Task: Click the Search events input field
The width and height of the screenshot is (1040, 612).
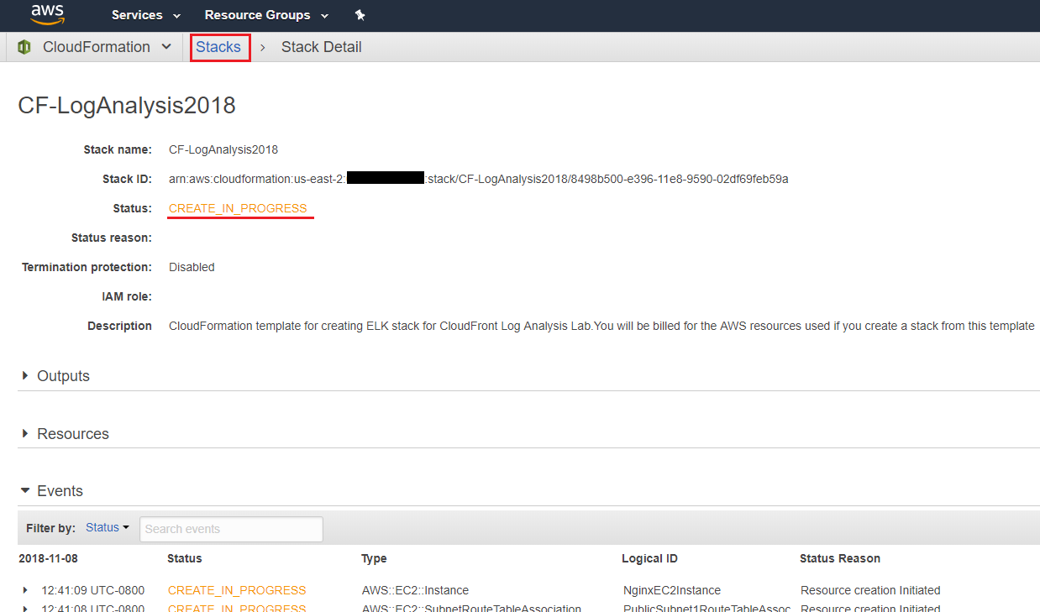Action: pyautogui.click(x=231, y=529)
